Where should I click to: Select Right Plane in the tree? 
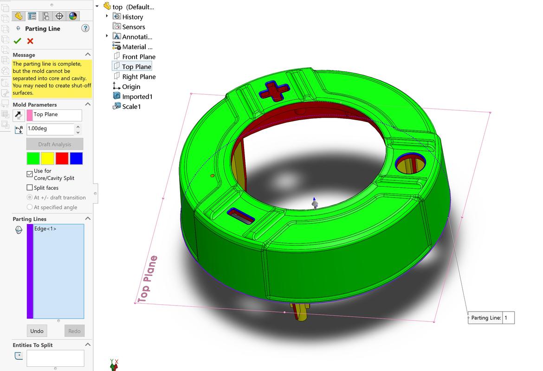[139, 77]
